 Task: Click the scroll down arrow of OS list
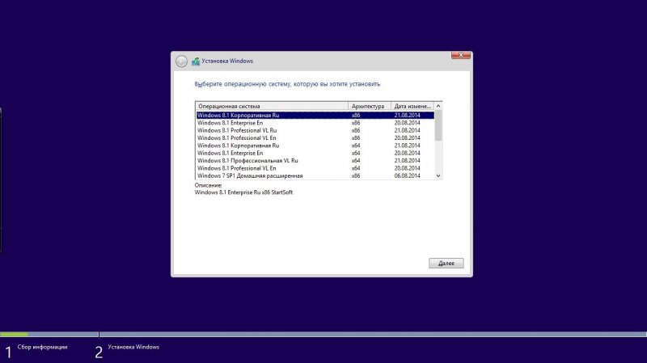click(438, 175)
